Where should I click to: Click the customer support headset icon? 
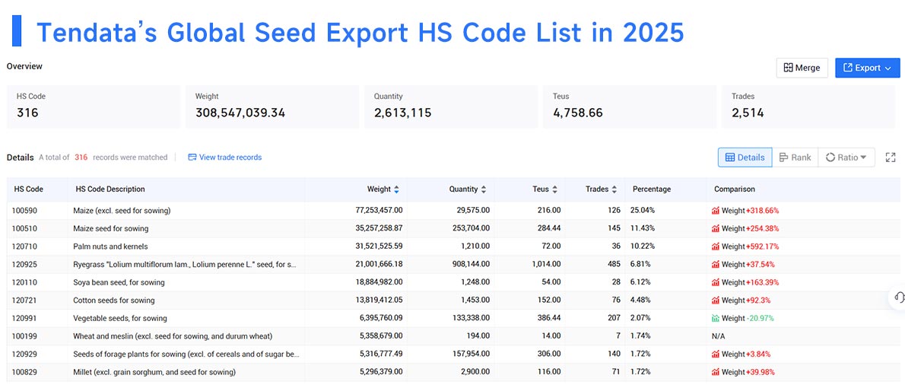[899, 297]
